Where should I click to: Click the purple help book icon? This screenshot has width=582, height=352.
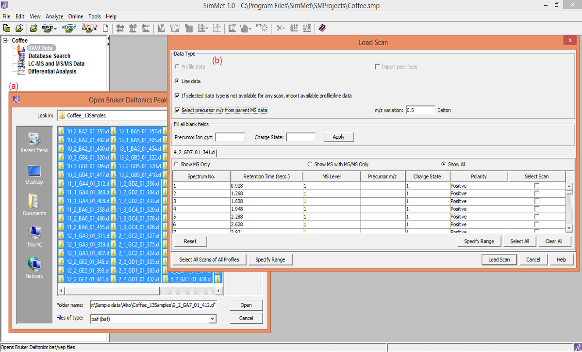pyautogui.click(x=322, y=28)
